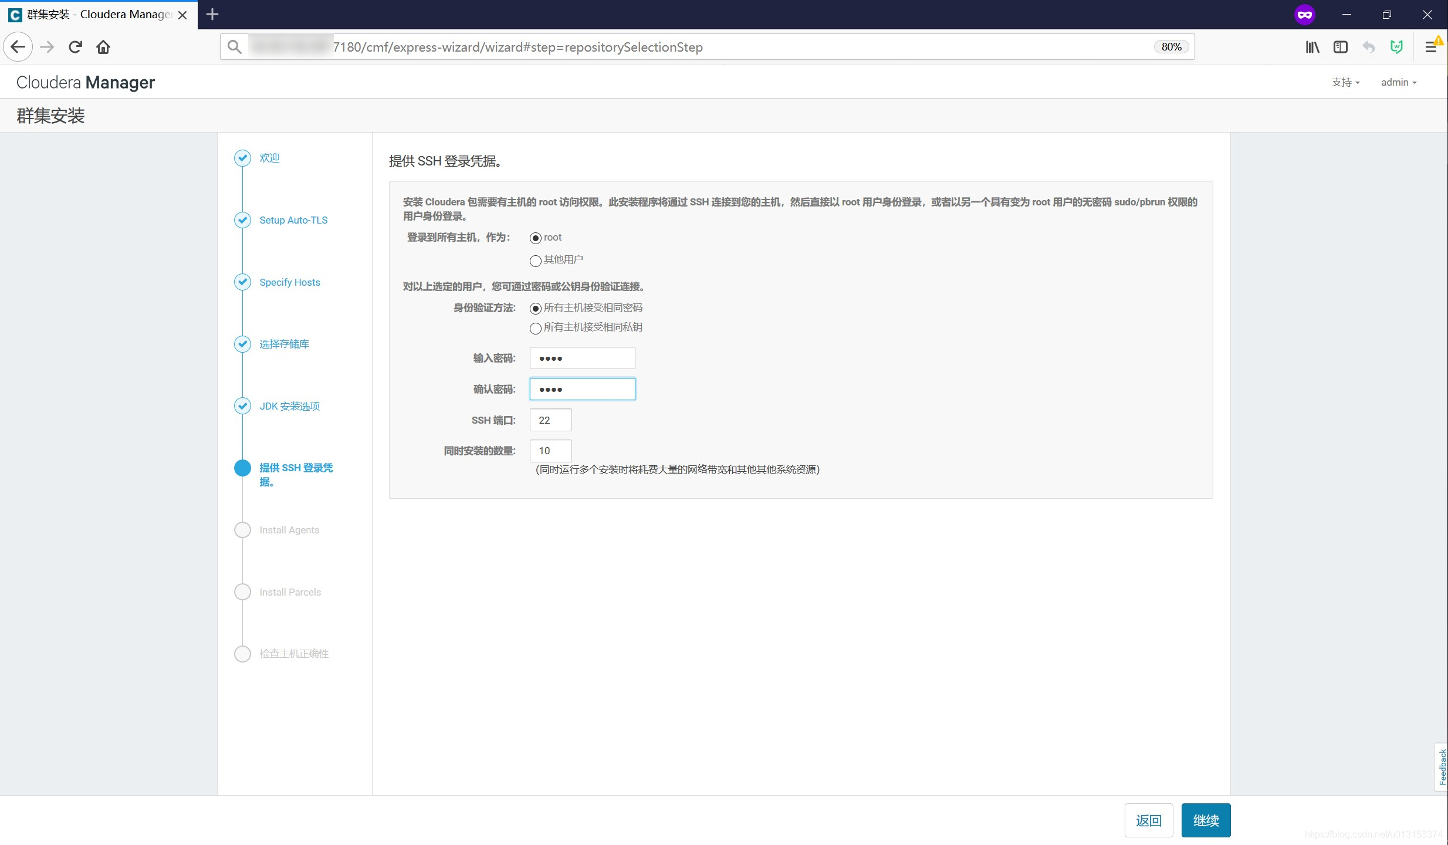
Task: Choose 所有主机接受相同私钥 authentication option
Action: (535, 328)
